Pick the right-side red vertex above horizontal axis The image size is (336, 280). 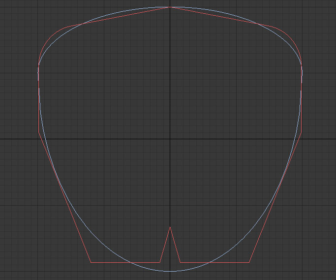pos(301,132)
